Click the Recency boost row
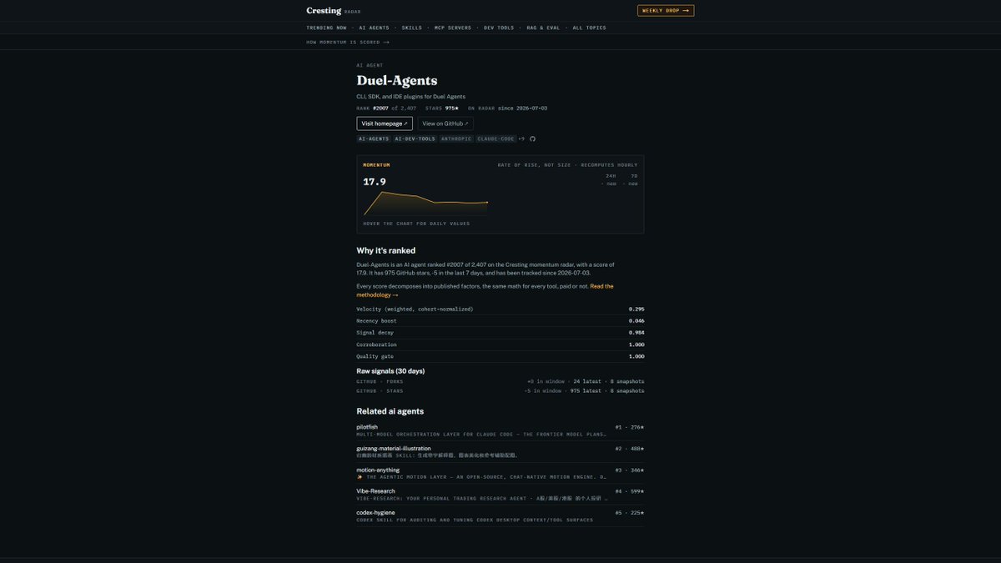1001x563 pixels. 500,321
